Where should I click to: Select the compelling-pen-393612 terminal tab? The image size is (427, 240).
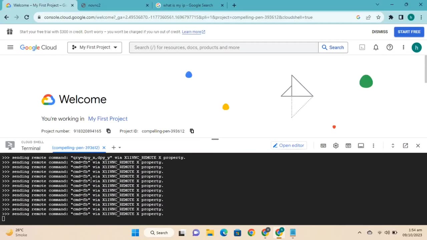point(76,148)
